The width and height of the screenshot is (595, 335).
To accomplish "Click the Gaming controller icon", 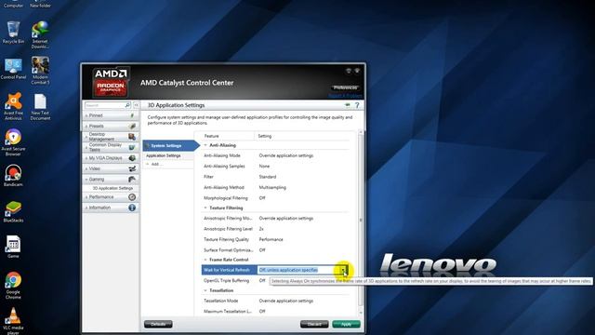I will pyautogui.click(x=132, y=179).
